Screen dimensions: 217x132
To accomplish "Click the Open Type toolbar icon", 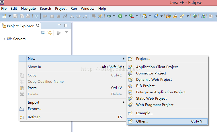I will coord(169,16).
